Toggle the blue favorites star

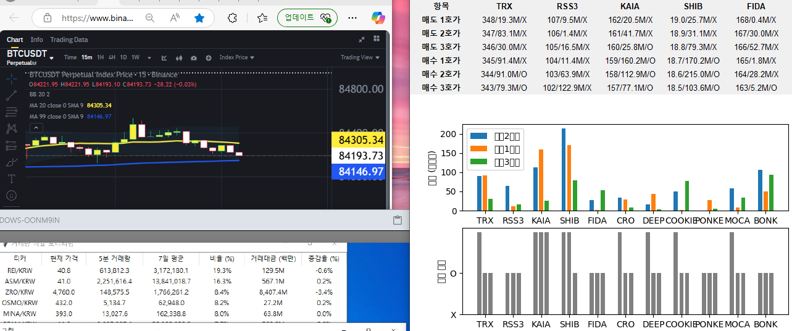tap(199, 18)
